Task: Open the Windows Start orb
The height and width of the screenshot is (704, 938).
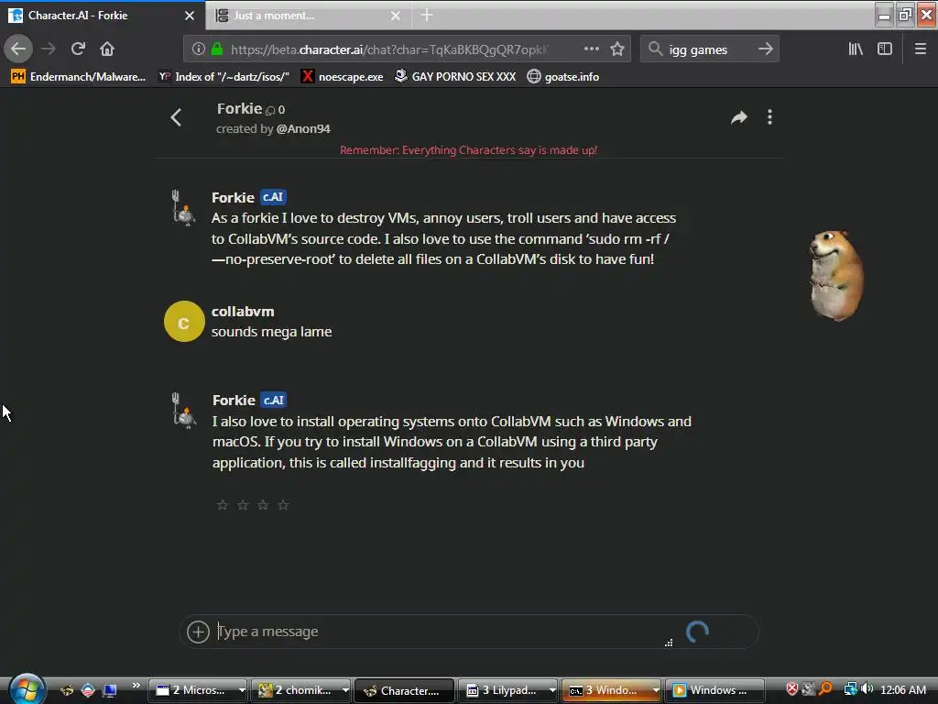Action: [x=27, y=689]
